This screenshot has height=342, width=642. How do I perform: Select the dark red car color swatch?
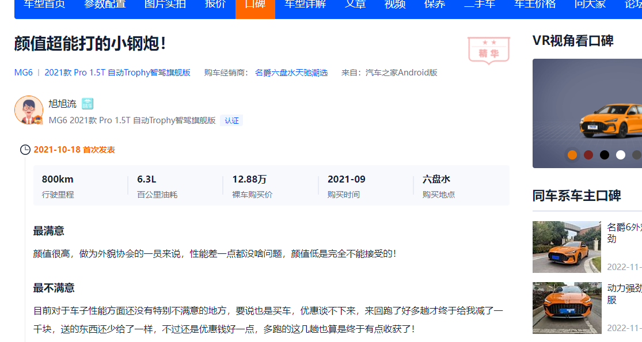click(588, 155)
